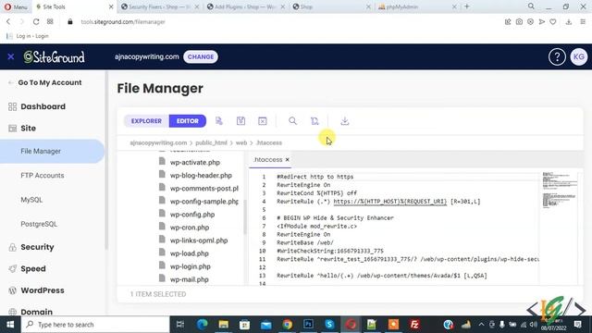Click '#Redirect http to https' line
Viewport: 592px width, 333px height.
click(314, 177)
